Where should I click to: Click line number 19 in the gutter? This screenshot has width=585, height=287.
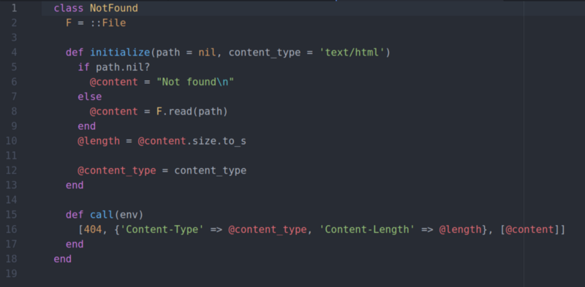click(11, 274)
